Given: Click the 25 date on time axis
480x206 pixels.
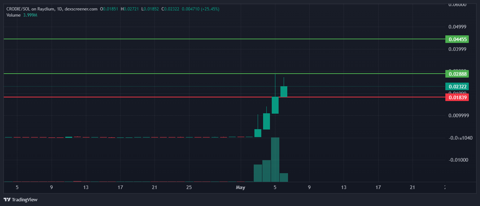Looking at the screenshot, I should point(189,188).
